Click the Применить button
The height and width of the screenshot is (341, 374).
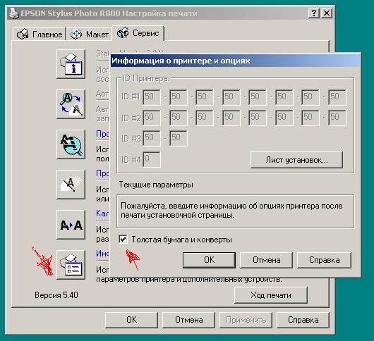coord(246,320)
